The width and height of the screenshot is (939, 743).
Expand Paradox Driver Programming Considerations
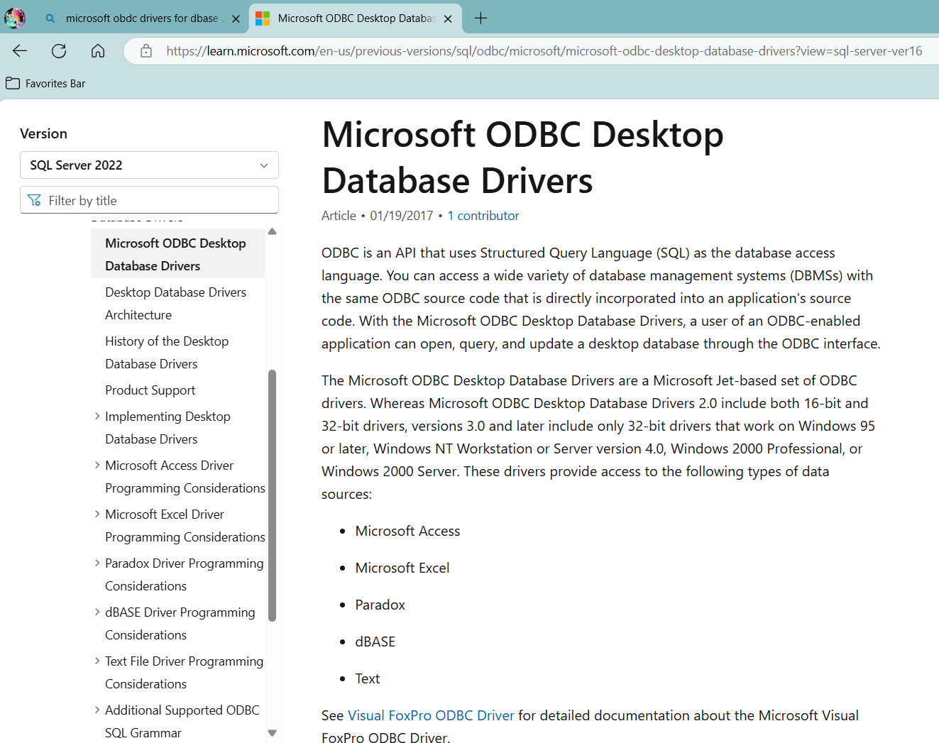97,563
